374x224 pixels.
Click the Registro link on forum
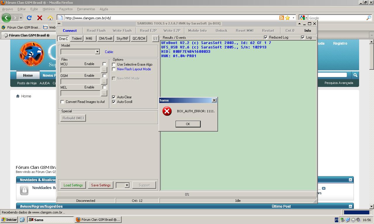point(340,43)
